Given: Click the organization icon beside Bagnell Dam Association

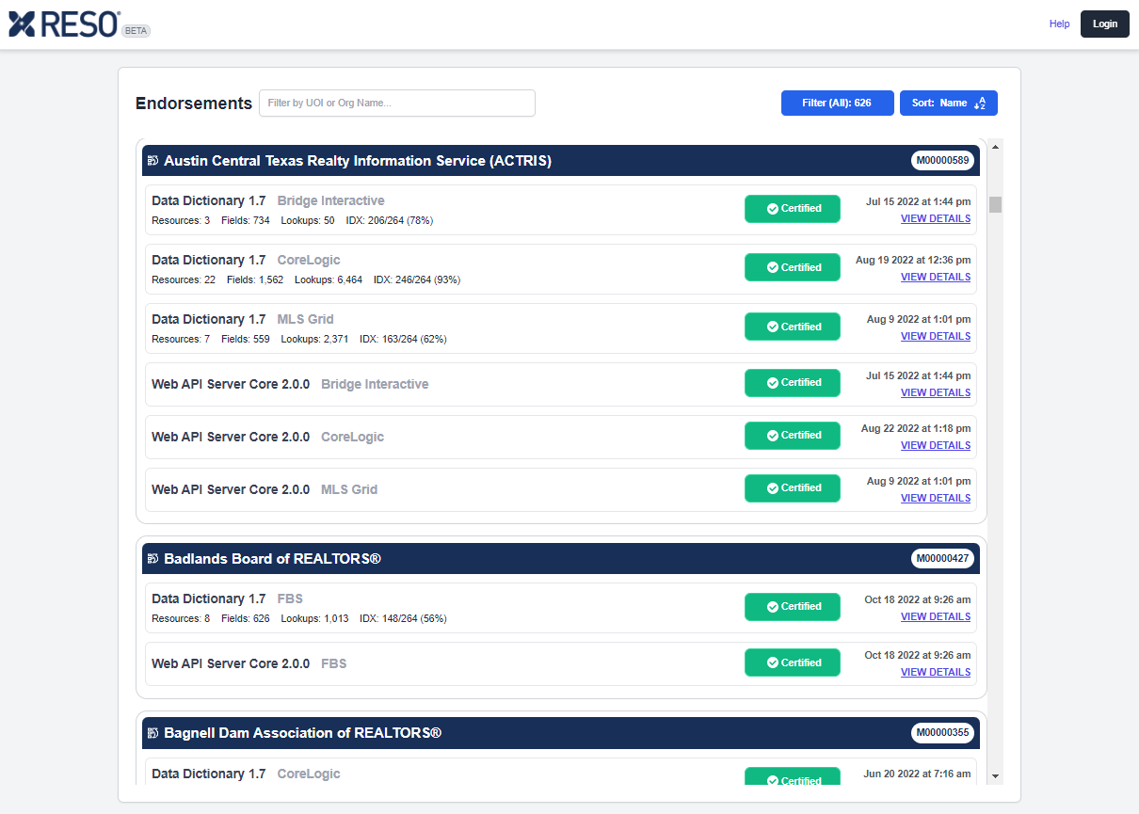Looking at the screenshot, I should (x=152, y=733).
